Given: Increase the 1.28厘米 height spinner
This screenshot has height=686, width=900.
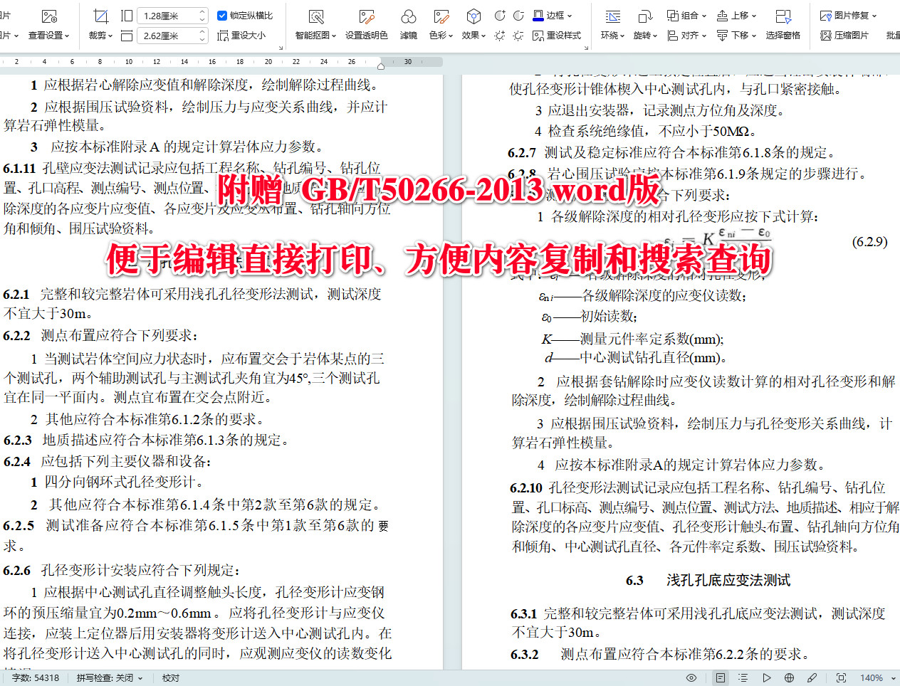Looking at the screenshot, I should click(202, 11).
